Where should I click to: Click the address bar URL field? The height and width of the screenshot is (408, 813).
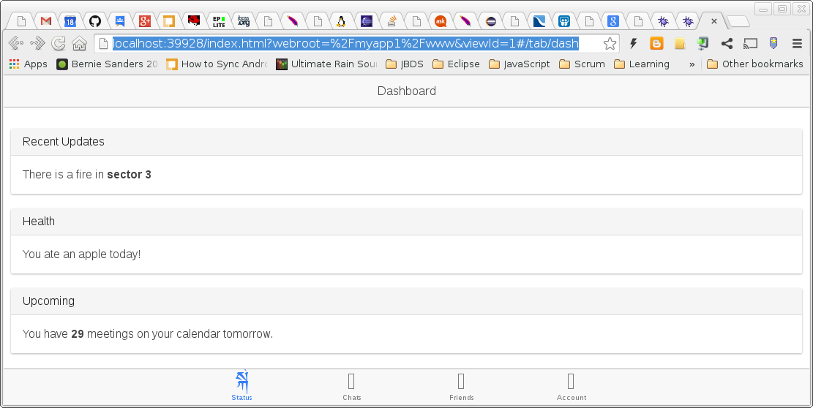pos(351,44)
